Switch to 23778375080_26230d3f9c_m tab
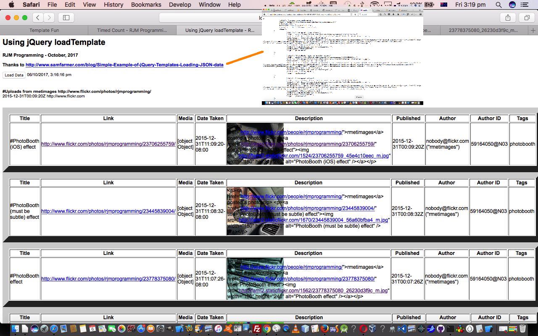This screenshot has width=538, height=336. click(x=483, y=30)
